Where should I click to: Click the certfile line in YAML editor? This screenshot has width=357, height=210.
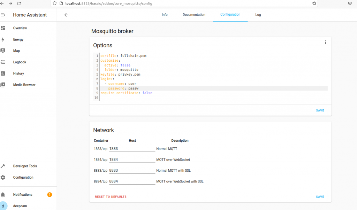click(x=123, y=56)
